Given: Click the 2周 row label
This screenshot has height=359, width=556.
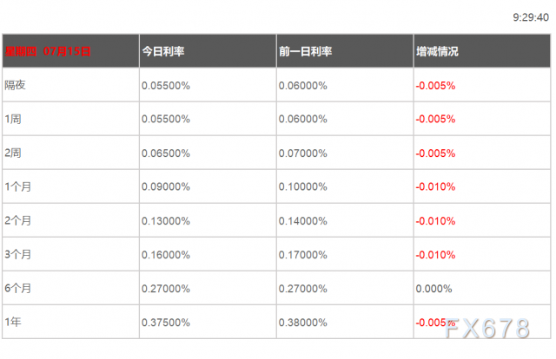Looking at the screenshot, I should (x=13, y=153).
